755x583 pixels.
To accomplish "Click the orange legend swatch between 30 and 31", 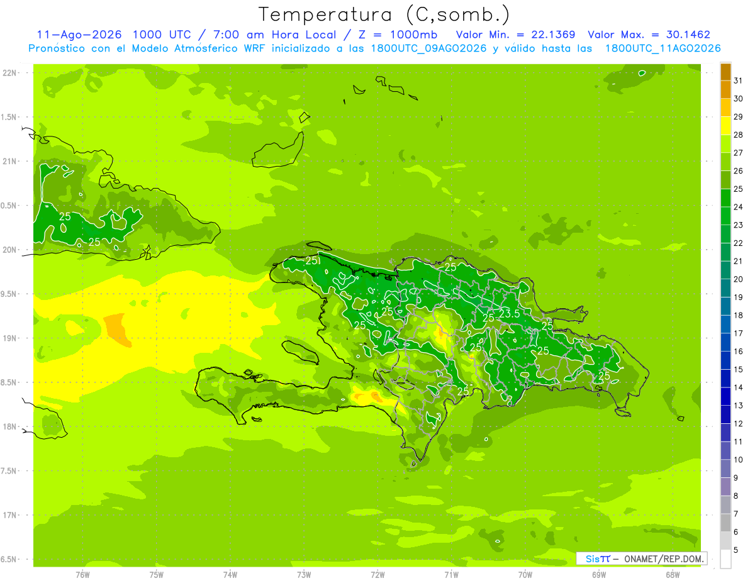I will tap(725, 90).
